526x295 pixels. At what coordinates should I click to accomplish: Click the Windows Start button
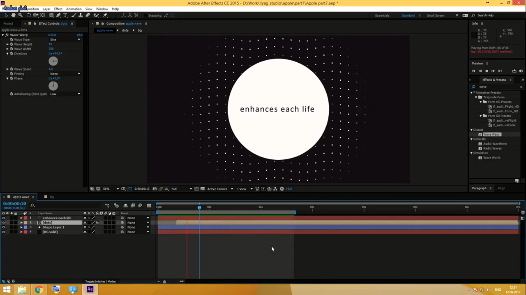click(7, 290)
